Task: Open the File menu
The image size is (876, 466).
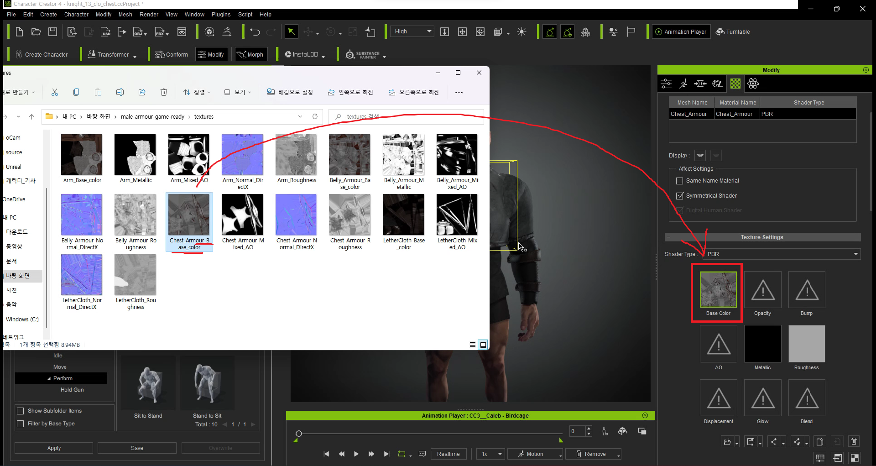Action: tap(11, 15)
